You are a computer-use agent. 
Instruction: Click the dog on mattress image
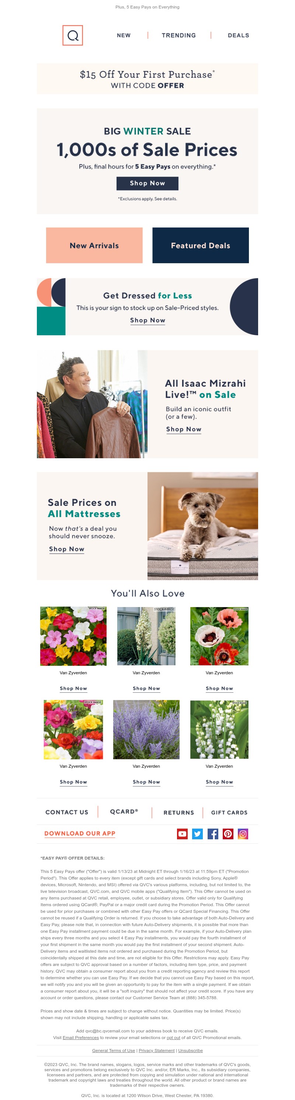tap(202, 526)
